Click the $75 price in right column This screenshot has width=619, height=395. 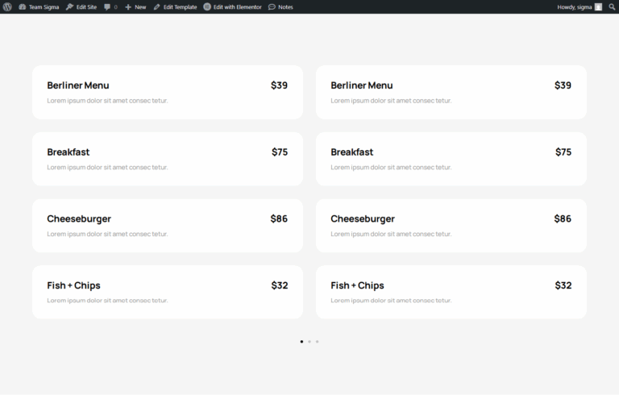click(563, 152)
